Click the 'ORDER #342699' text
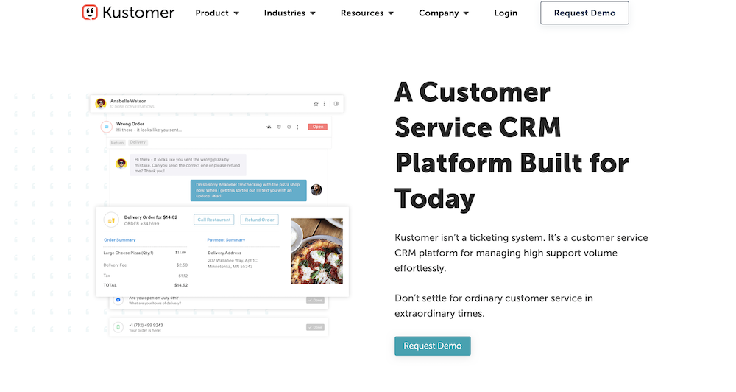 pos(141,224)
